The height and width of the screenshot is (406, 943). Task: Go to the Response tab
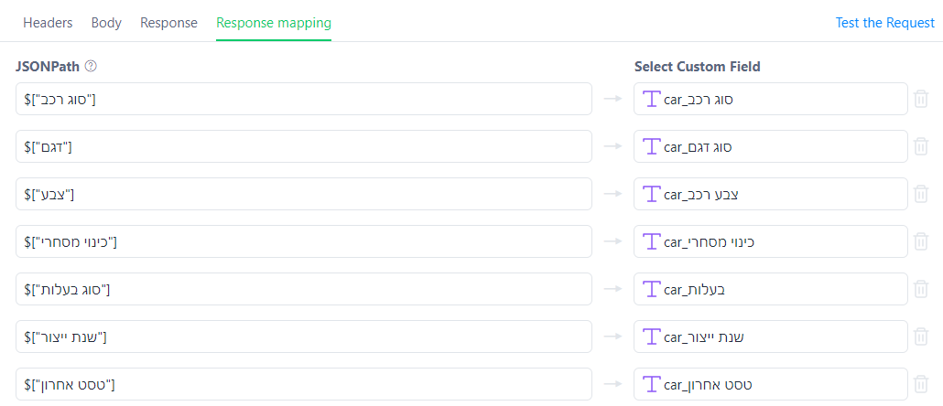[x=168, y=23]
